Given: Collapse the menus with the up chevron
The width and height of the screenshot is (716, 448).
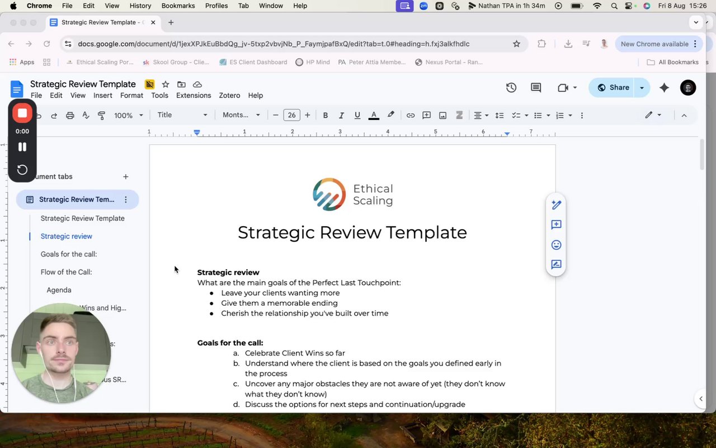Looking at the screenshot, I should (x=684, y=115).
